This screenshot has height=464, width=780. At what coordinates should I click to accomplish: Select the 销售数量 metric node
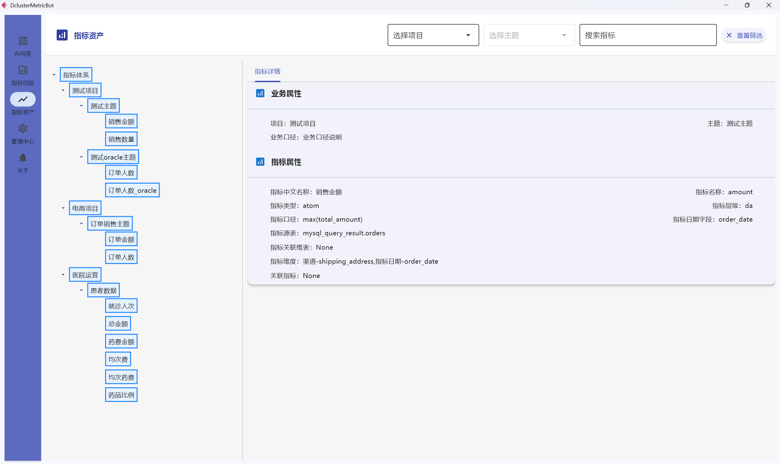click(x=121, y=139)
